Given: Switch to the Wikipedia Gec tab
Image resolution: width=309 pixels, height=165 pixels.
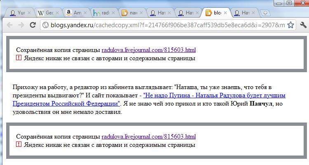Looking at the screenshot, I should click(x=47, y=13).
